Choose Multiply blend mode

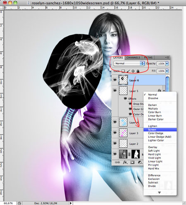(x=160, y=108)
